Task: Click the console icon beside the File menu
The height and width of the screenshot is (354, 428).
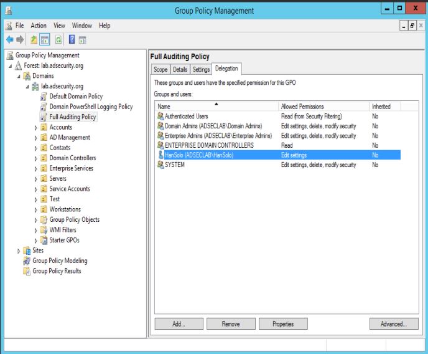Action: tap(9, 26)
